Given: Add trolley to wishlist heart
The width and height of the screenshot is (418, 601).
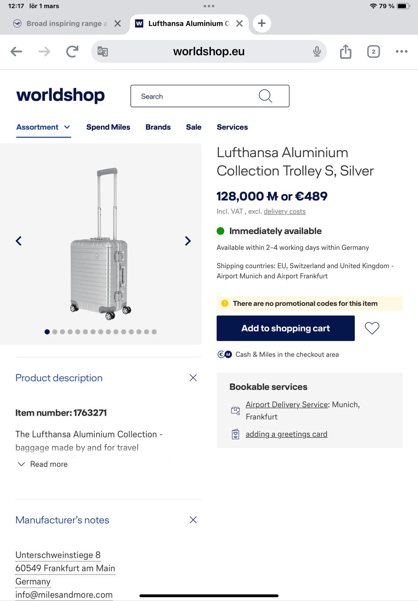Looking at the screenshot, I should 372,328.
